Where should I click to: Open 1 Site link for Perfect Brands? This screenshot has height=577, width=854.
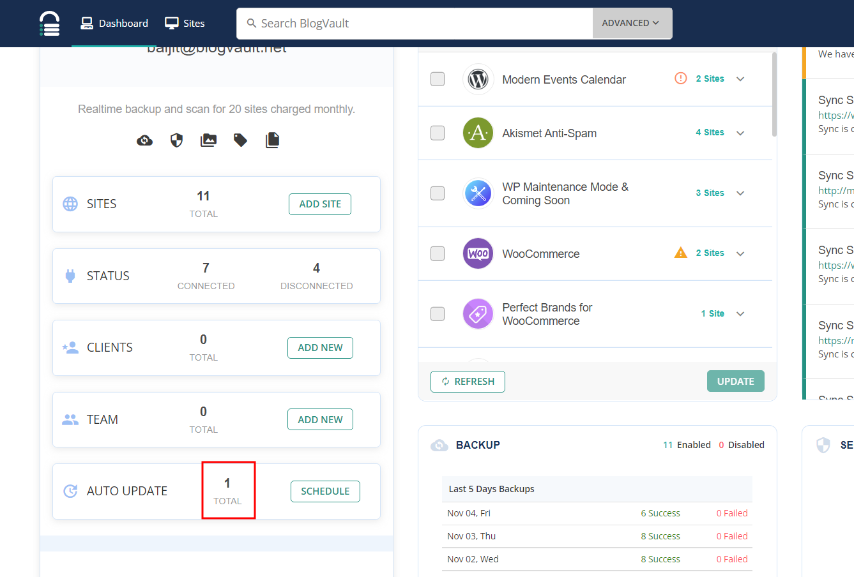(x=713, y=314)
